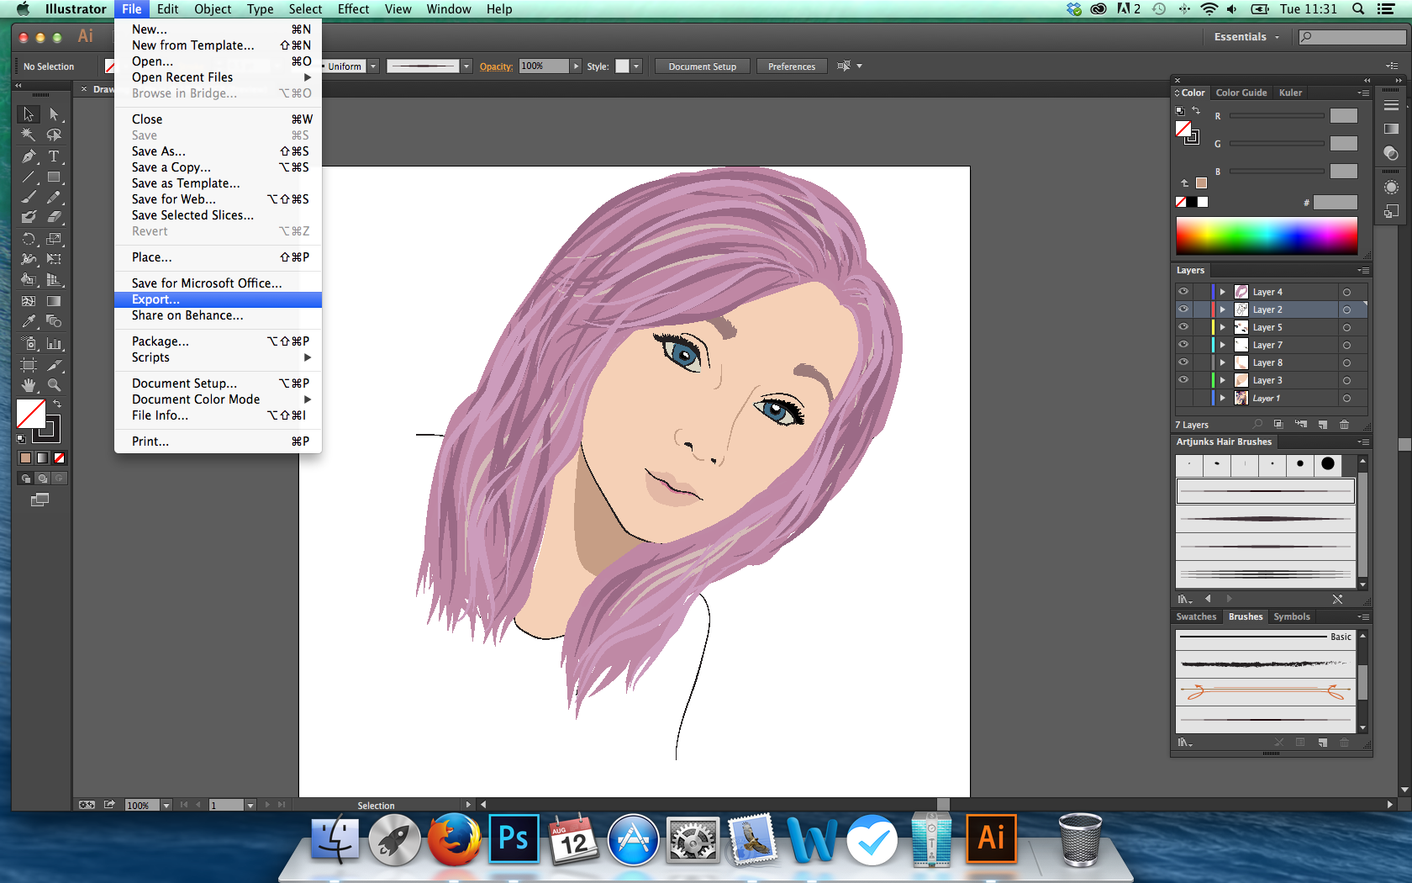Select the Gradient tool
Image resolution: width=1412 pixels, height=883 pixels.
click(54, 301)
